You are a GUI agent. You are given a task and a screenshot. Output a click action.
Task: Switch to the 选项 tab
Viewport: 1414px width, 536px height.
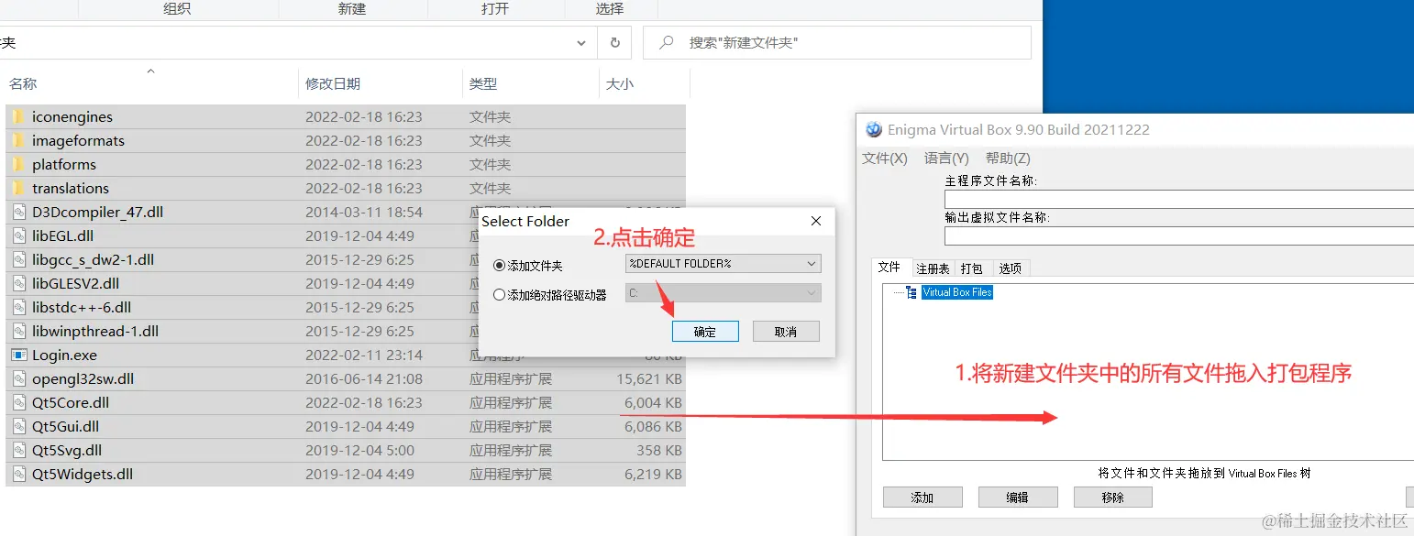(x=1011, y=268)
